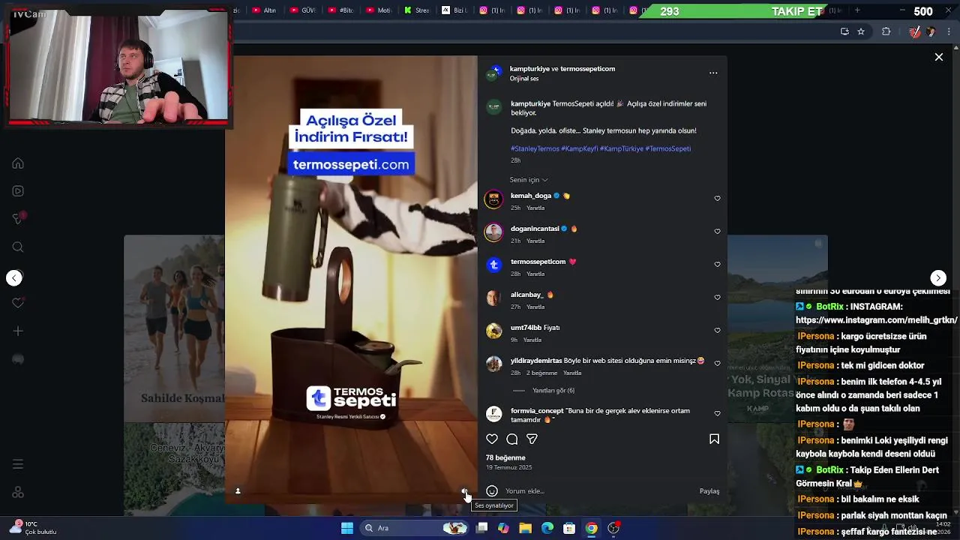Open the post's three-dot options menu
Viewport: 960px width, 540px height.
coord(713,73)
